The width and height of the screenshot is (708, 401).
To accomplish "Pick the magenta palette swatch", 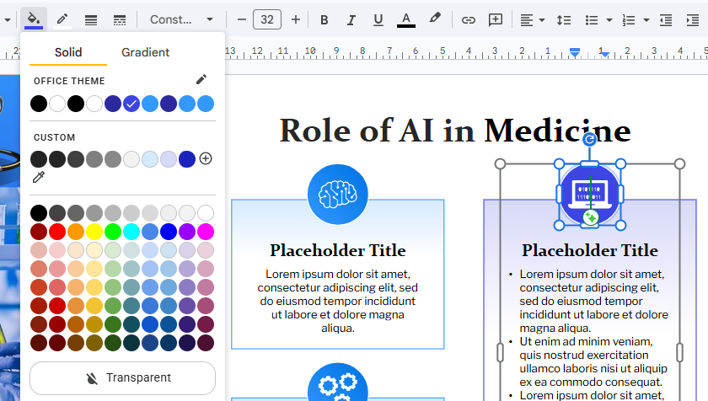I will point(206,232).
